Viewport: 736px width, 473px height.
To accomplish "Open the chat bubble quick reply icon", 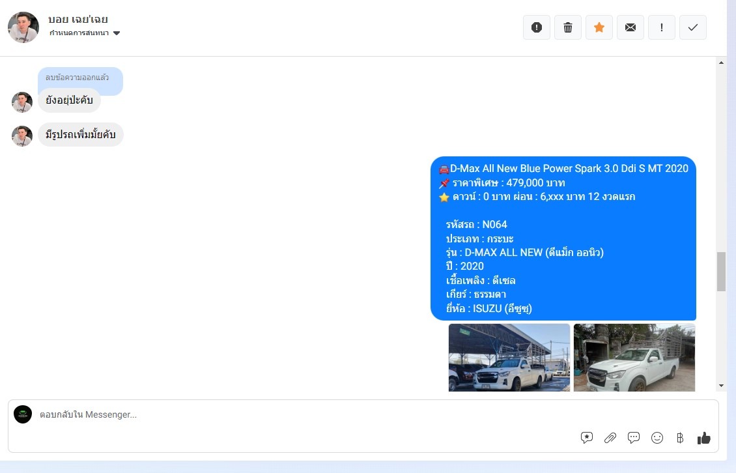I will click(634, 438).
